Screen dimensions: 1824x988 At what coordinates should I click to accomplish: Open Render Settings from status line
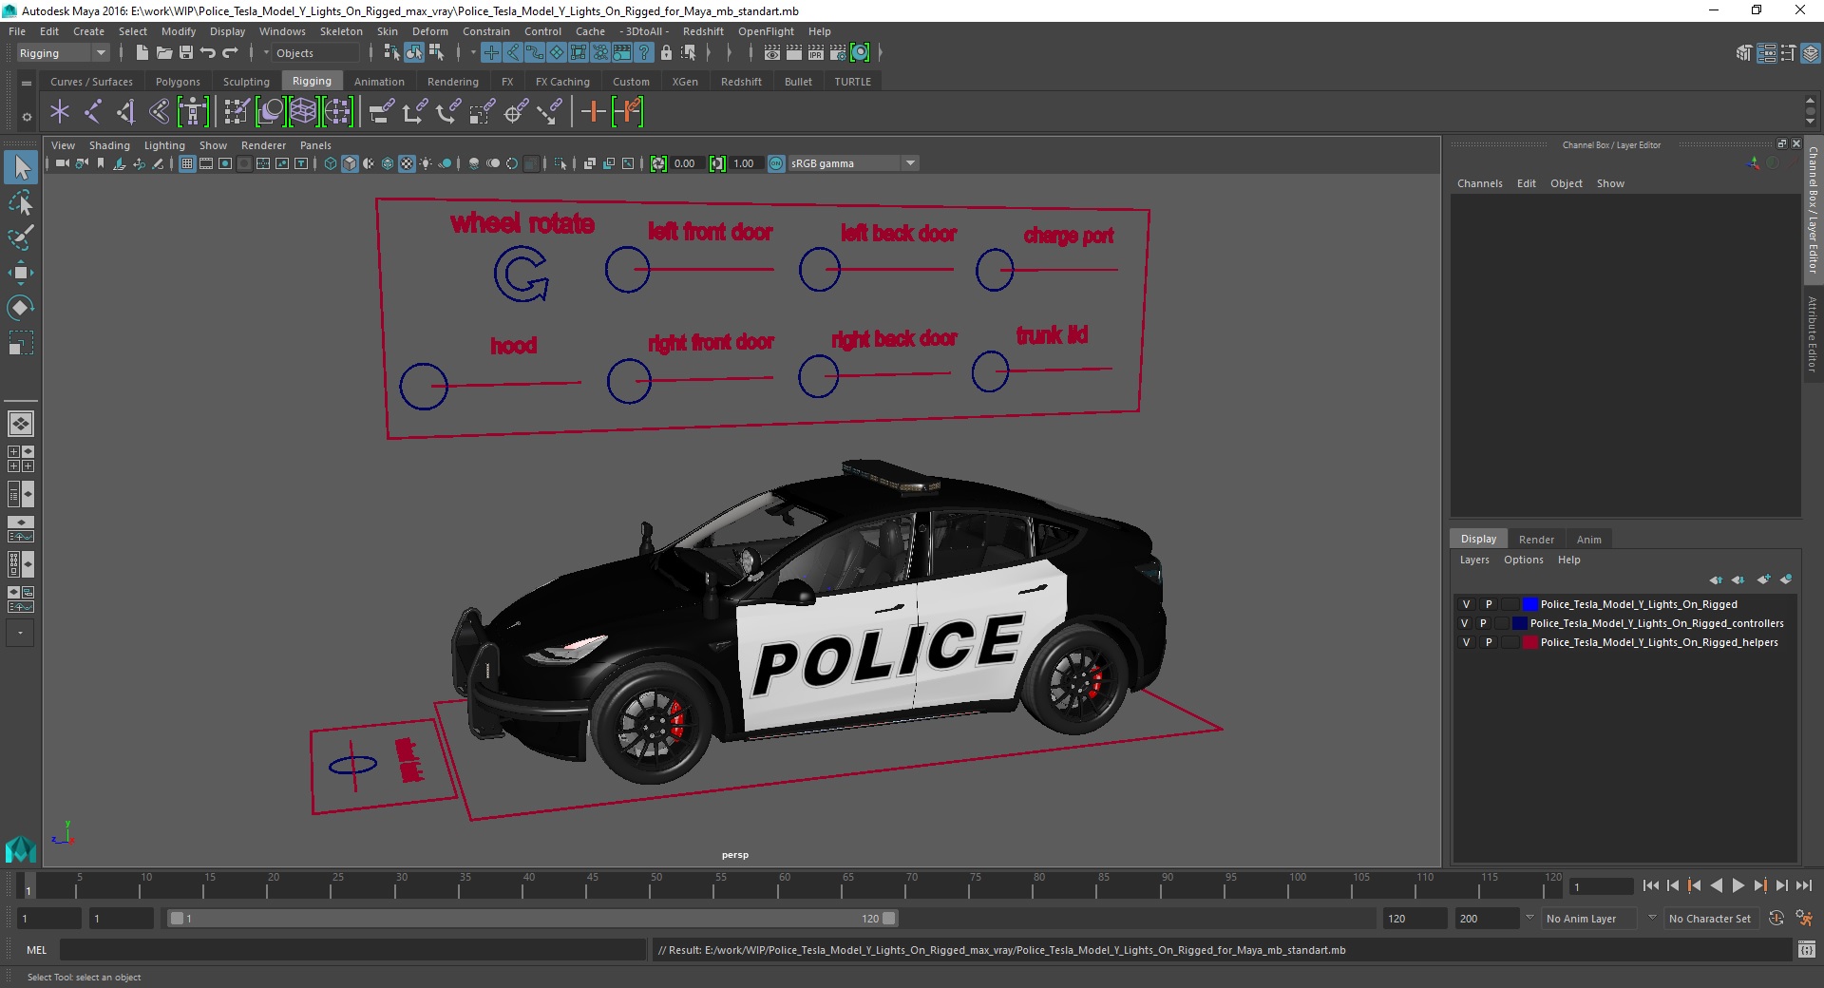pyautogui.click(x=838, y=53)
